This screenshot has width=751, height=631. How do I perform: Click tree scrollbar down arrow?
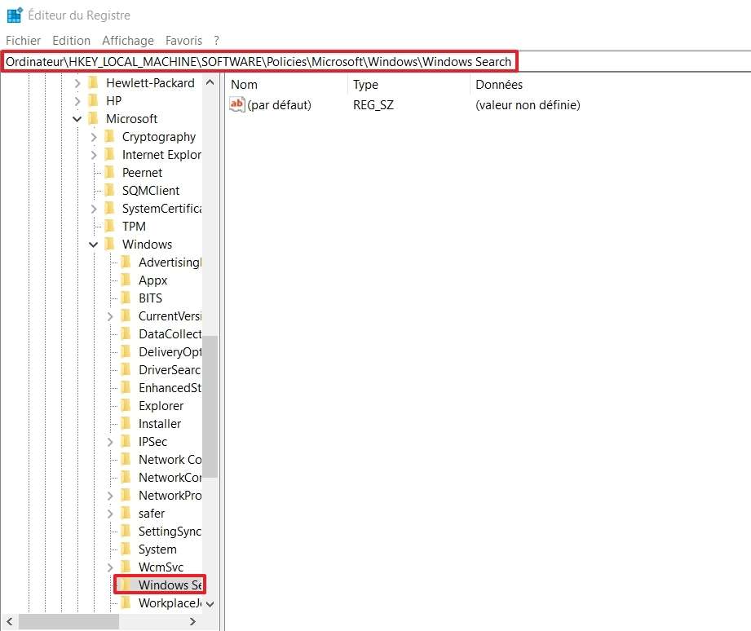click(210, 604)
